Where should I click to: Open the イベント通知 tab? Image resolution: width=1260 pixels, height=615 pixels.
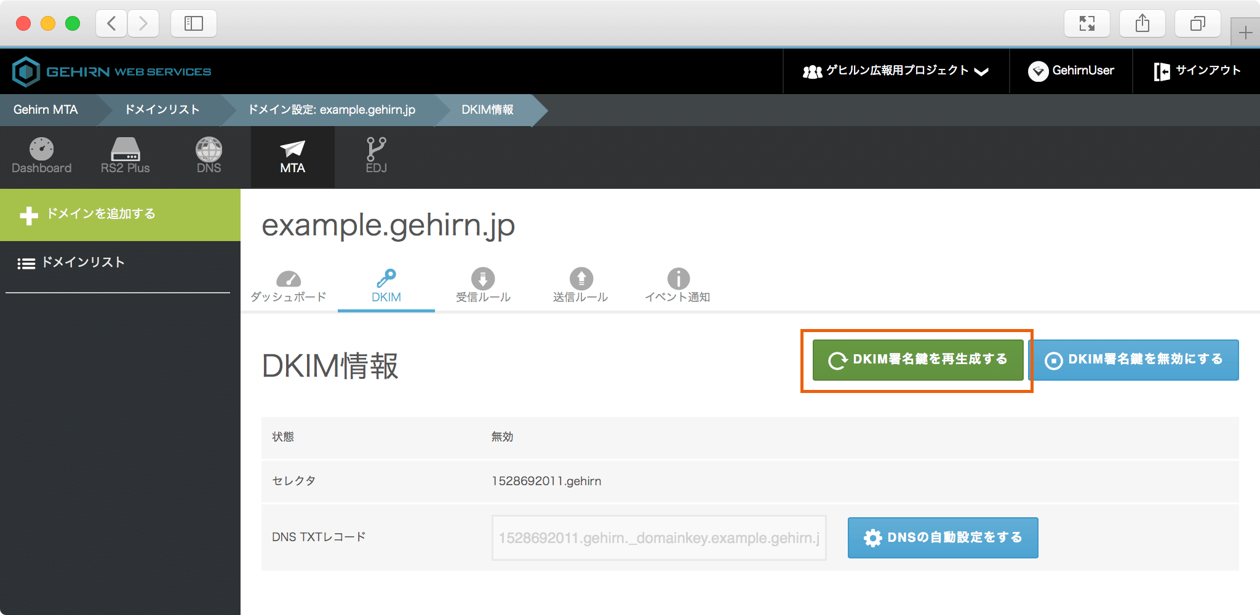tap(677, 287)
